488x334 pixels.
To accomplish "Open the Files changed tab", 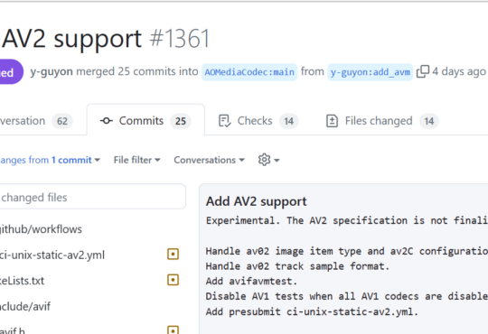I will [x=382, y=121].
